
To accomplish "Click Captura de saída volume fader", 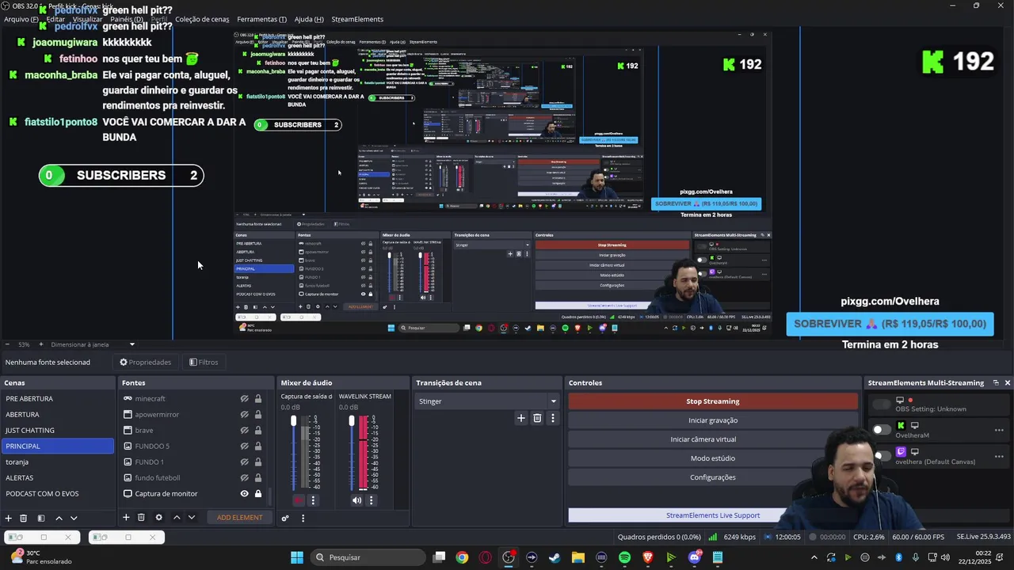I will click(293, 422).
